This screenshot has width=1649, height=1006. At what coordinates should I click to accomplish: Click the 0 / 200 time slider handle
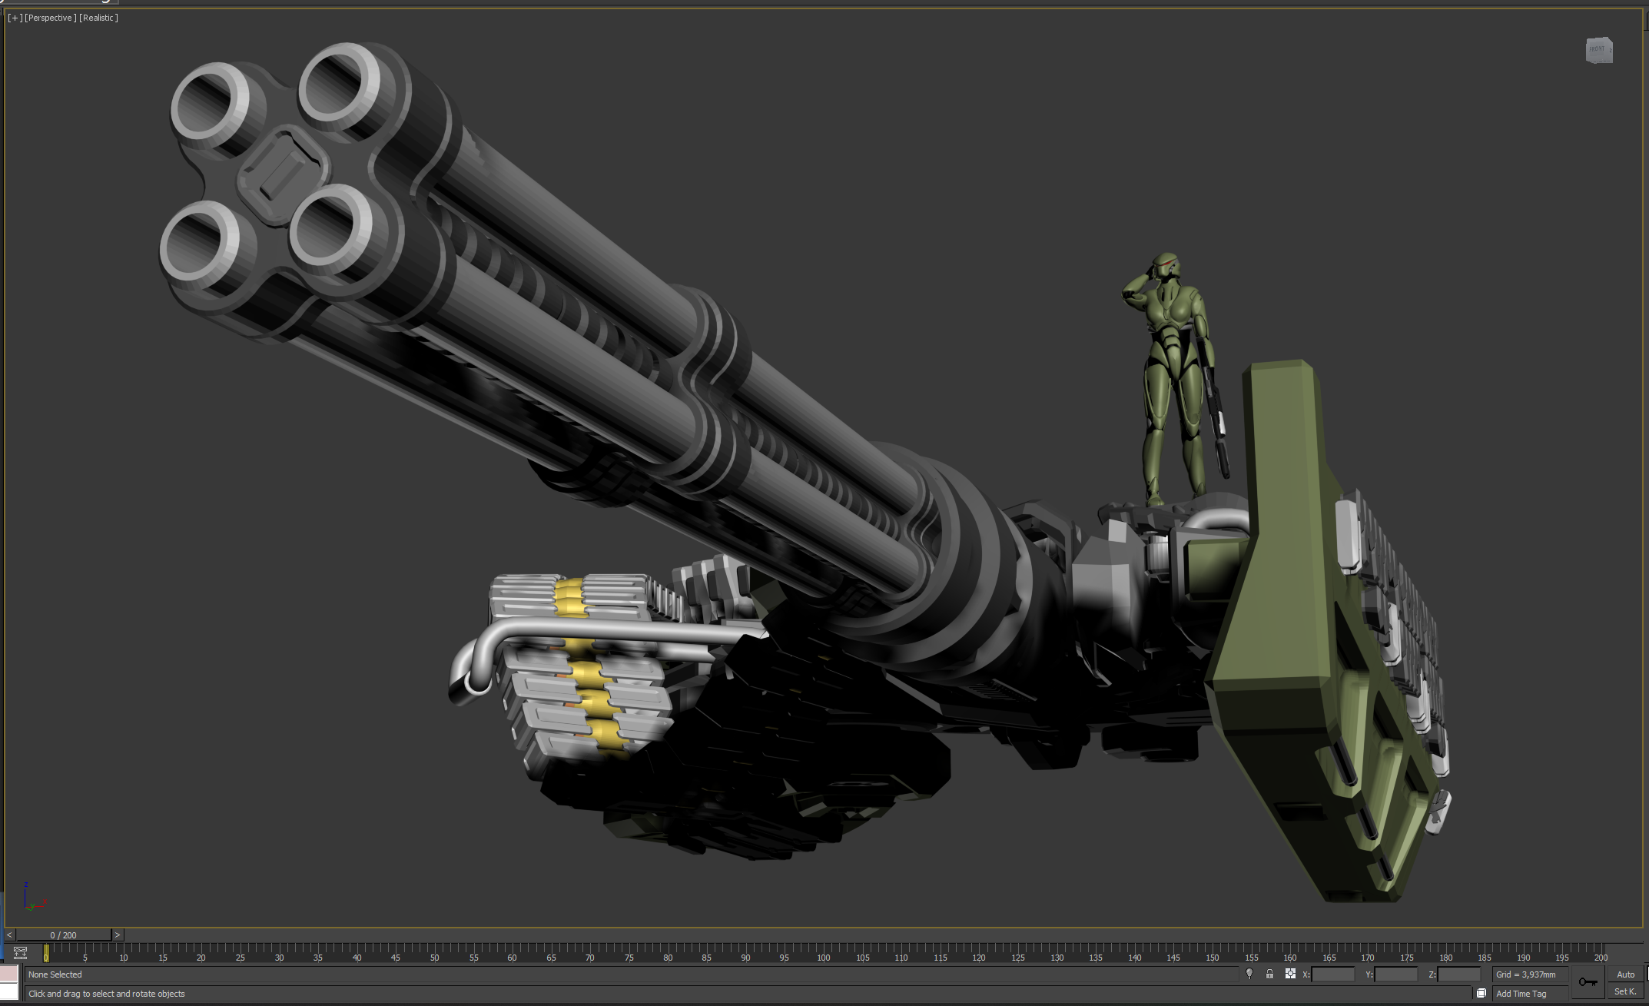(x=64, y=935)
